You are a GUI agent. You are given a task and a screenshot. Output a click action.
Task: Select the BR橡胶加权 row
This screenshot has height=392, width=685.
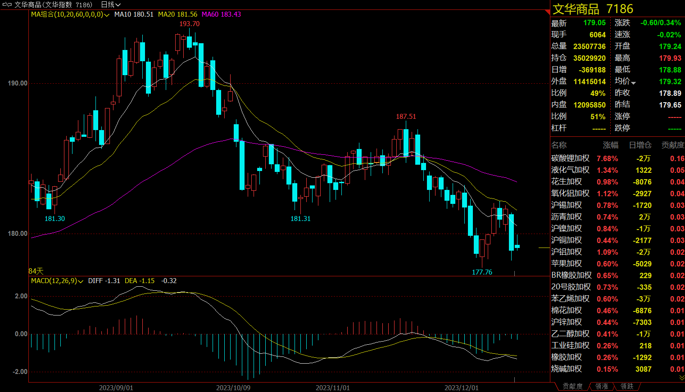(x=617, y=275)
